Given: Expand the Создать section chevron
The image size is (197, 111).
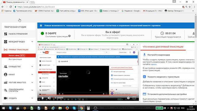Looking at the screenshot, I should click(32, 98).
